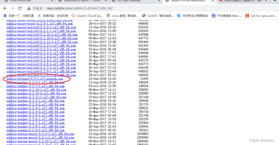Close the 502 Bad Gateway tab

click(x=159, y=1)
